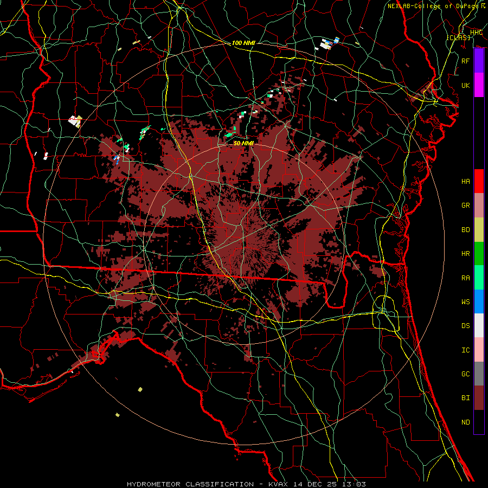Screen dimensions: 488x488
Task: Click the magenta UK color swatch
Action: tap(479, 85)
